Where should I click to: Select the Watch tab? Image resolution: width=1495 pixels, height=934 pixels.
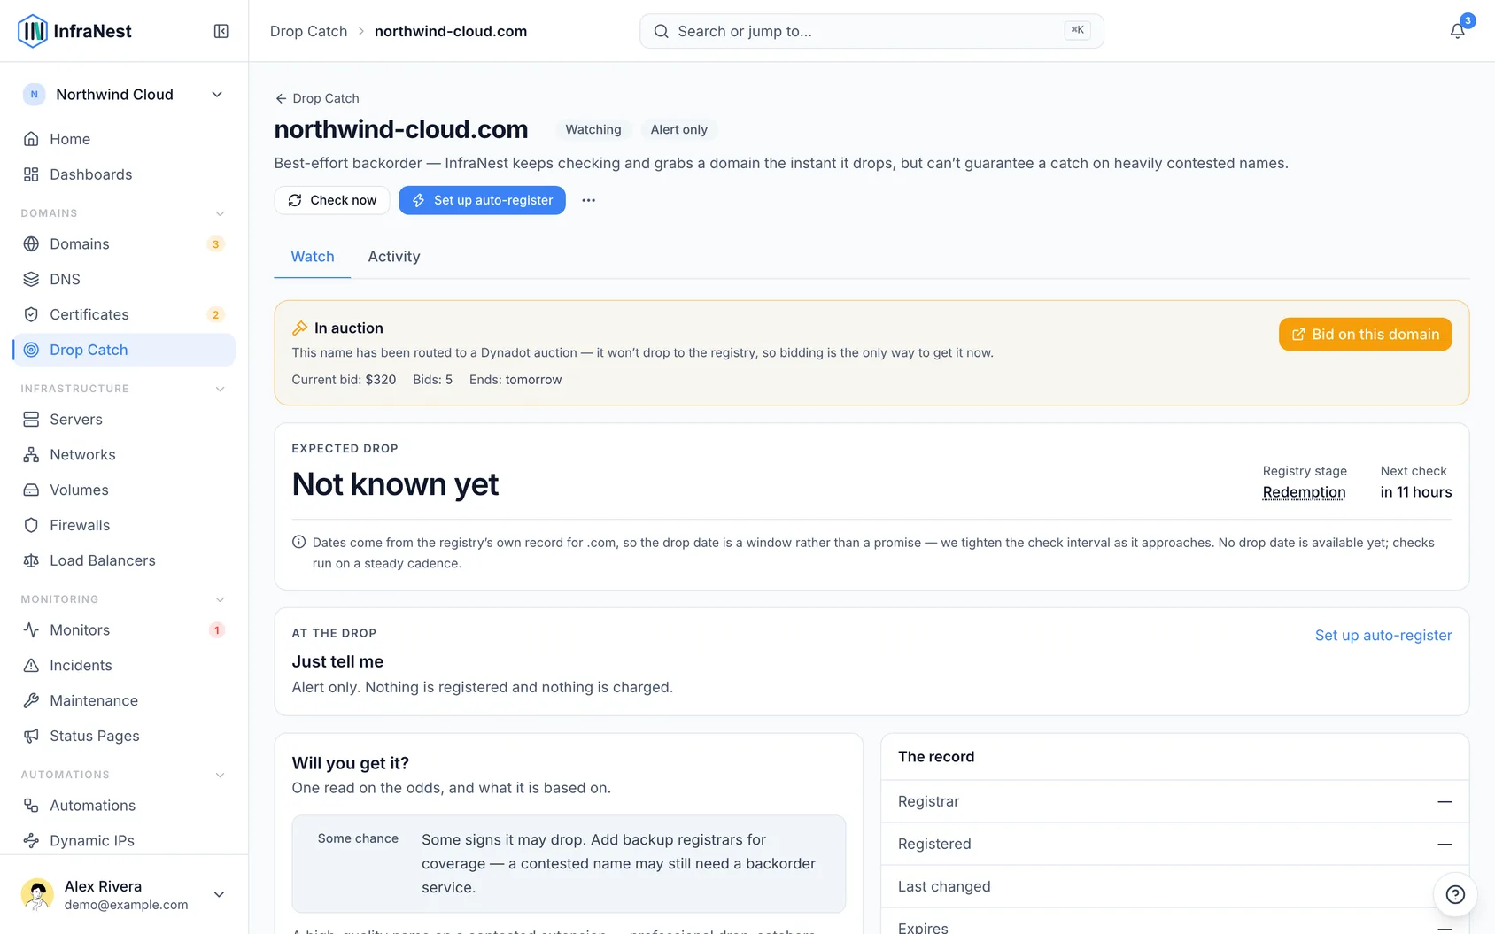313,257
